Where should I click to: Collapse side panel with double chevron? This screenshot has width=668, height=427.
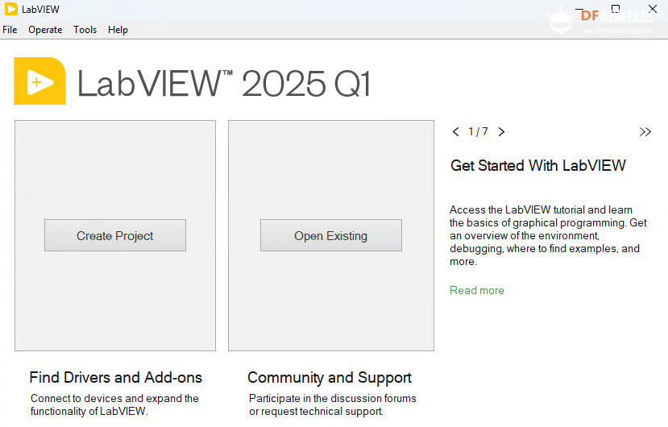(x=645, y=131)
